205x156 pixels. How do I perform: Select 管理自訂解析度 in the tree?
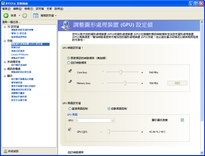point(19,97)
